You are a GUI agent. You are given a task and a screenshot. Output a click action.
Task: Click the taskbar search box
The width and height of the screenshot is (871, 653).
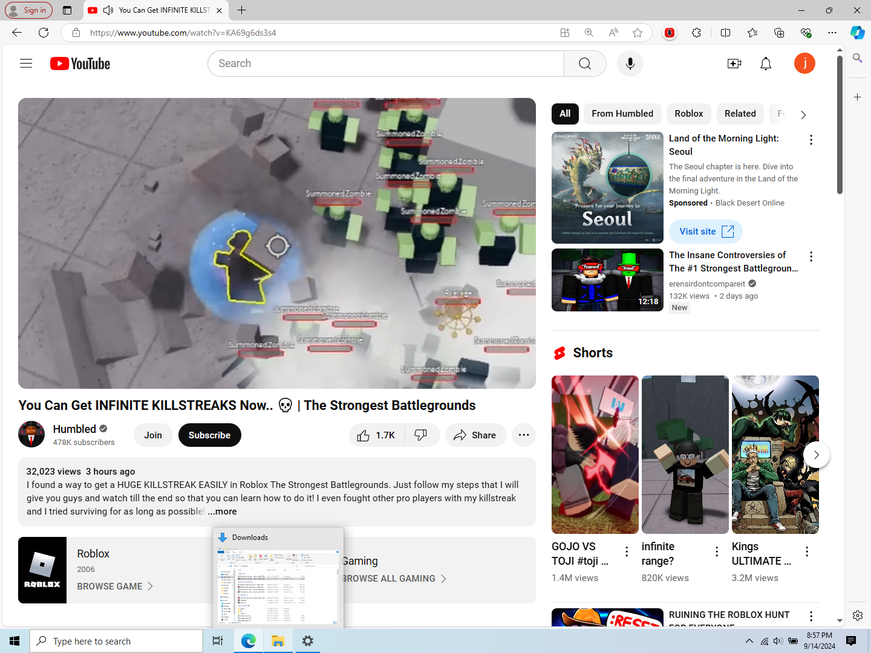[116, 641]
